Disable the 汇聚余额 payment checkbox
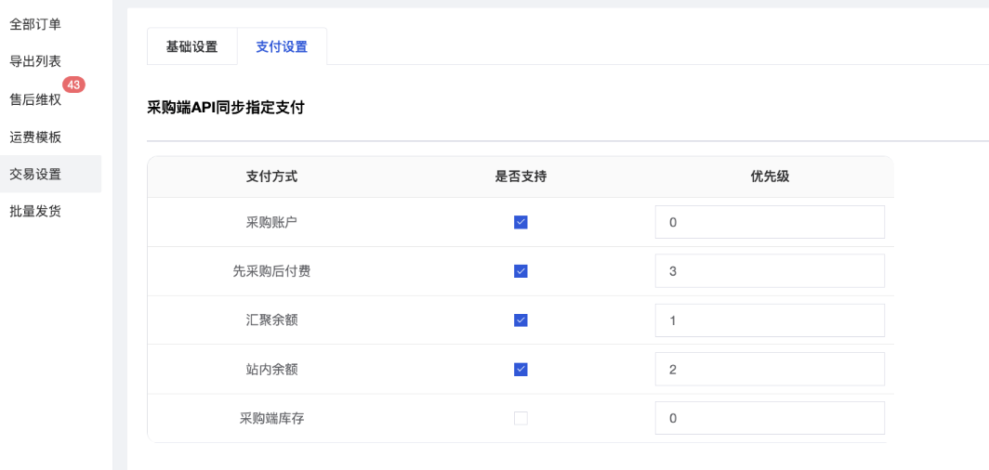 point(521,320)
